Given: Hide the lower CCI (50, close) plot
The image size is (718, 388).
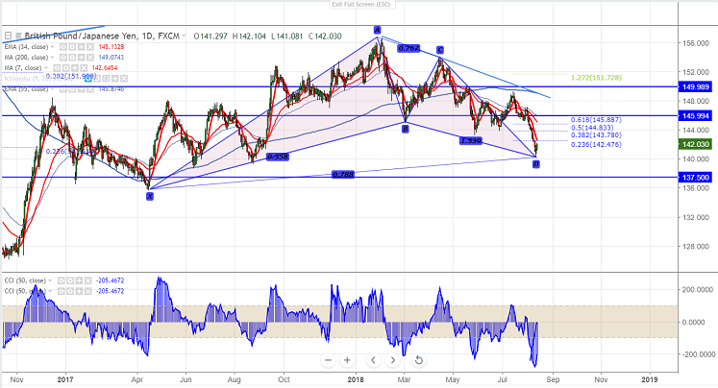Looking at the screenshot, I should [61, 291].
